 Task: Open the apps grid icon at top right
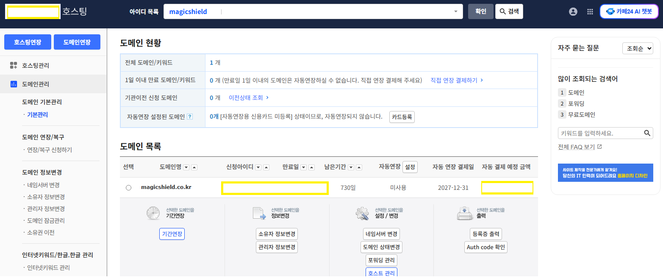point(590,11)
